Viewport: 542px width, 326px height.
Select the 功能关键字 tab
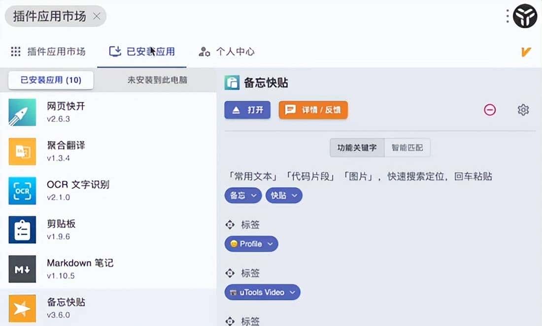357,148
